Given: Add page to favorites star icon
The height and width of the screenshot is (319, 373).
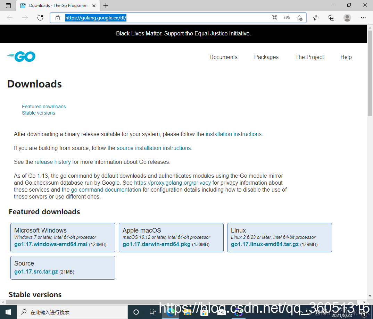Looking at the screenshot, I should click(x=299, y=18).
